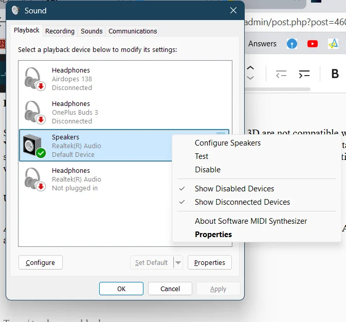The width and height of the screenshot is (346, 322).
Task: Select bold Properties in context menu
Action: [213, 235]
